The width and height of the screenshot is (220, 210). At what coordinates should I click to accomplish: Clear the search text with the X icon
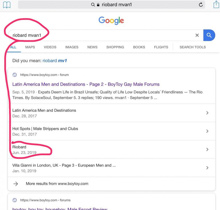[x=197, y=35]
